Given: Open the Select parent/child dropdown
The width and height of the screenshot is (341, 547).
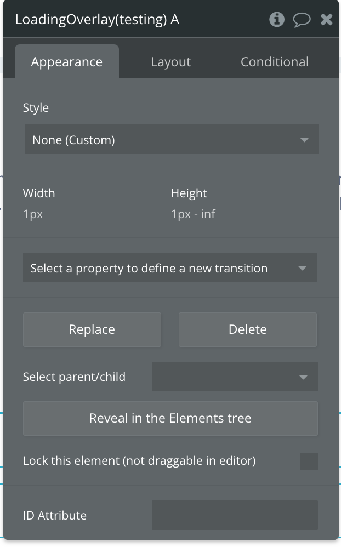Looking at the screenshot, I should [235, 377].
